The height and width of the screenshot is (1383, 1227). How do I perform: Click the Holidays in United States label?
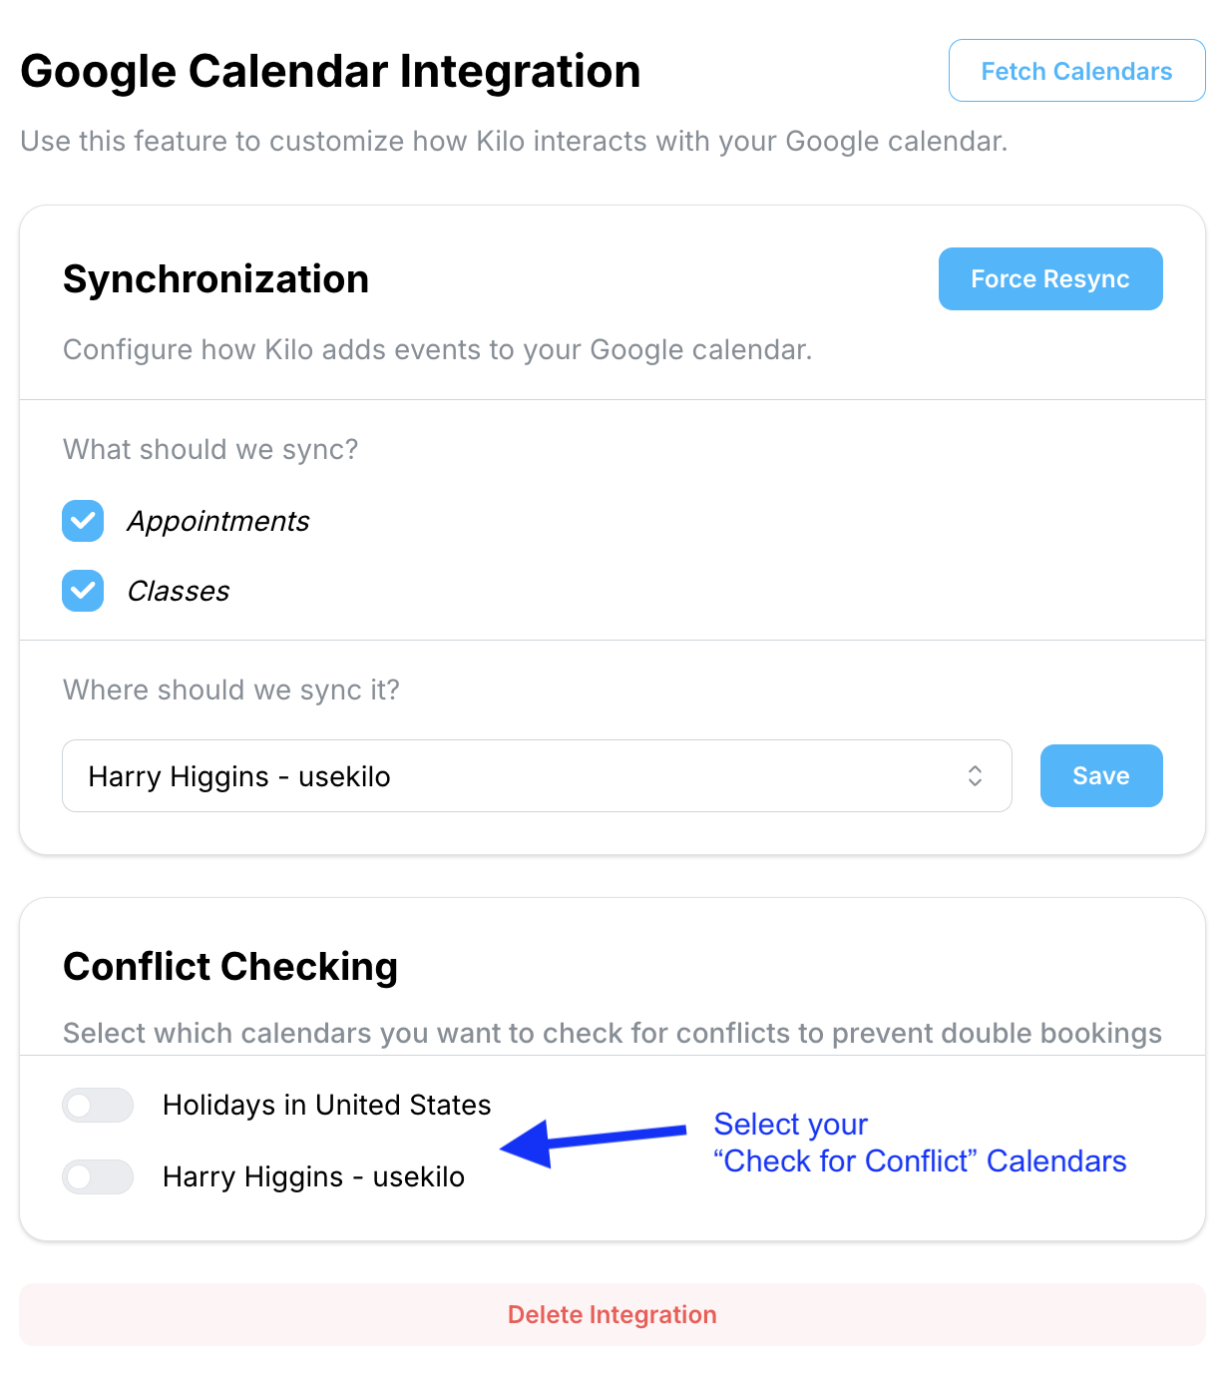(x=327, y=1105)
